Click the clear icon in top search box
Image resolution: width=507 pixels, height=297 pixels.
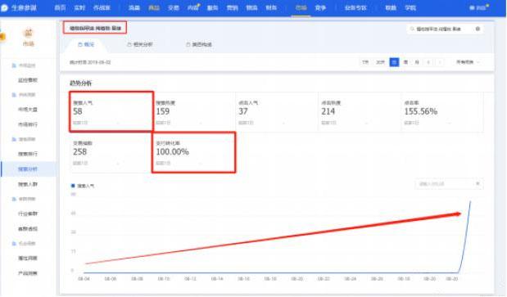pyautogui.click(x=478, y=29)
